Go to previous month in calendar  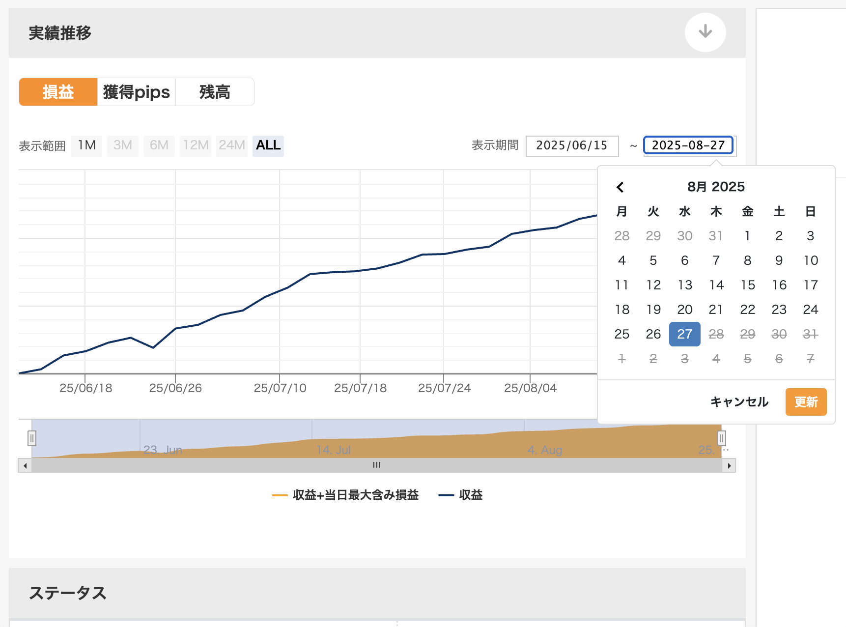tap(620, 187)
